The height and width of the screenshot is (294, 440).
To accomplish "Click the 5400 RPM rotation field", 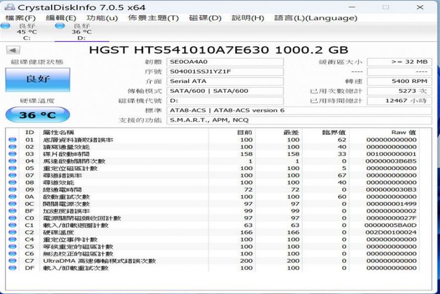I will pyautogui.click(x=399, y=81).
